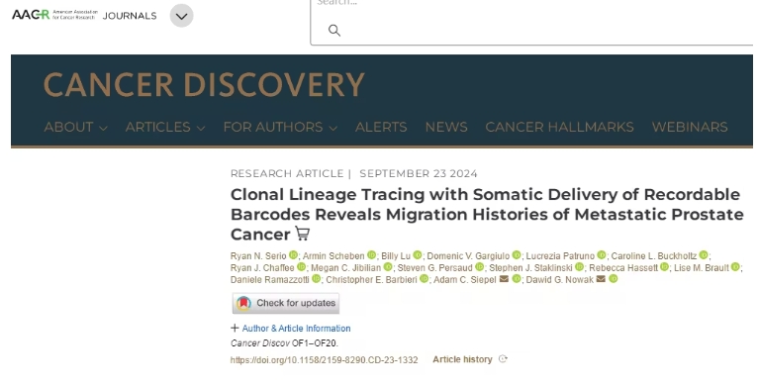
Task: Open the AACR journals dropdown chevron
Action: click(181, 16)
